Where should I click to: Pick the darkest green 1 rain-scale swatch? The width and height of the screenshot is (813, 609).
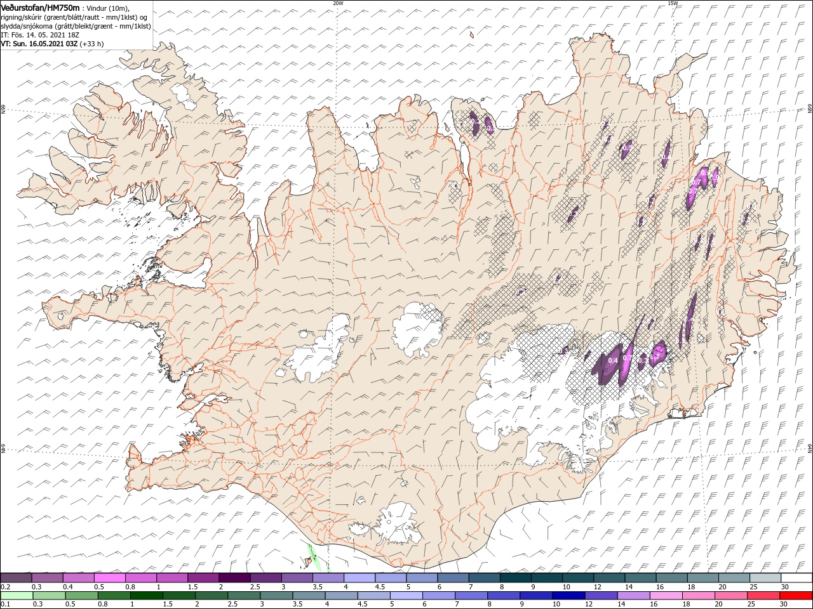click(x=146, y=596)
